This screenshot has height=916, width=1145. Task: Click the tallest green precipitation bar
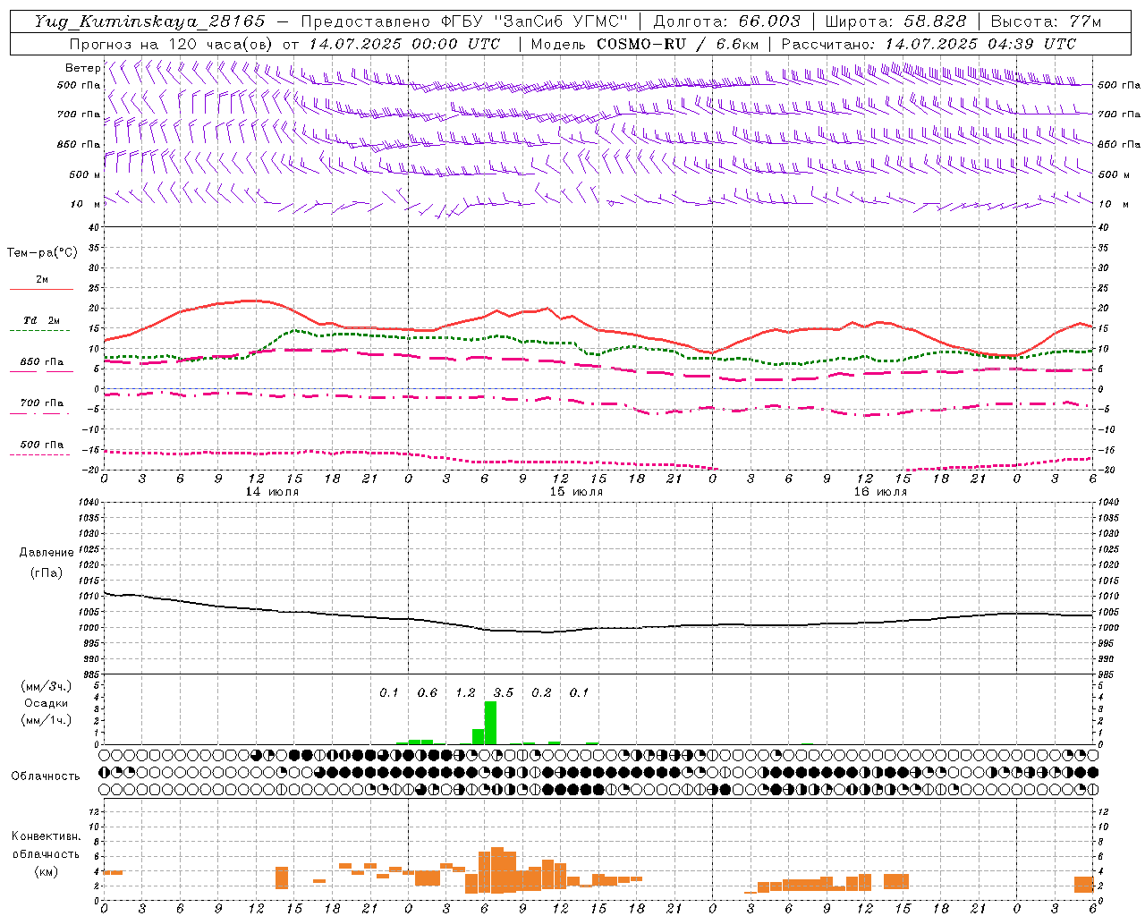coord(490,723)
